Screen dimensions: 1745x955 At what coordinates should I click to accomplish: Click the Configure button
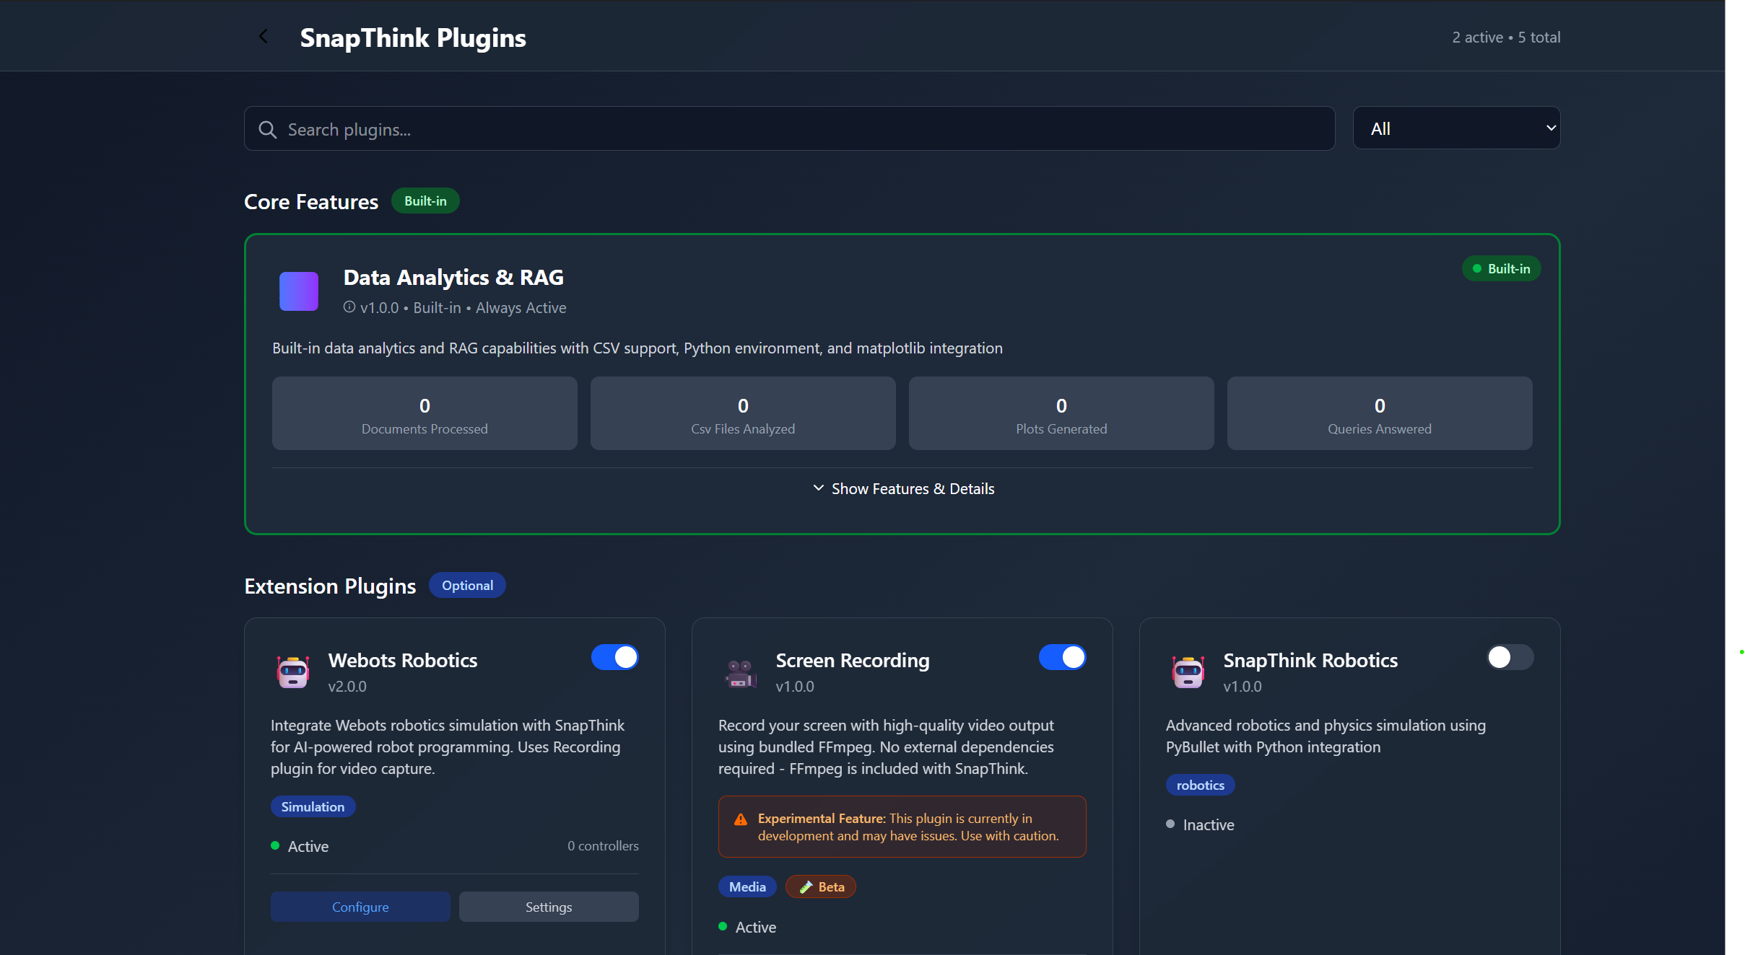[x=360, y=907]
